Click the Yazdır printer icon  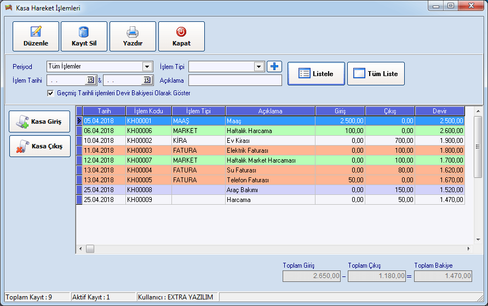coord(133,32)
